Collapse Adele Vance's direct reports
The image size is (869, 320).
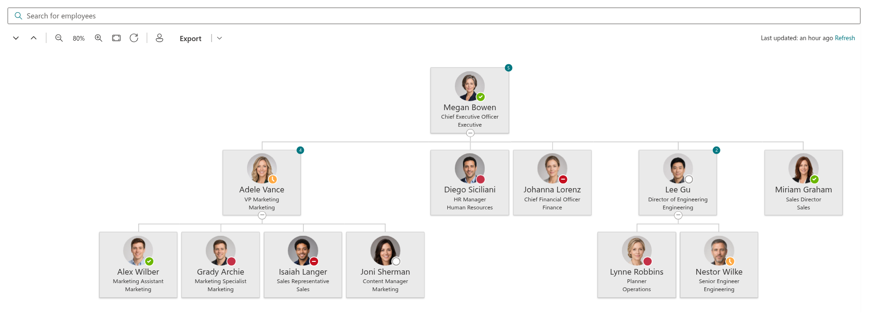pos(262,216)
